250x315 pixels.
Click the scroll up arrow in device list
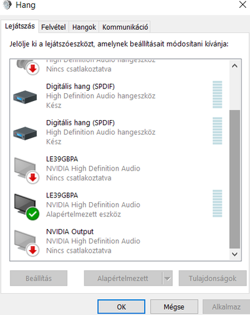tap(235, 66)
